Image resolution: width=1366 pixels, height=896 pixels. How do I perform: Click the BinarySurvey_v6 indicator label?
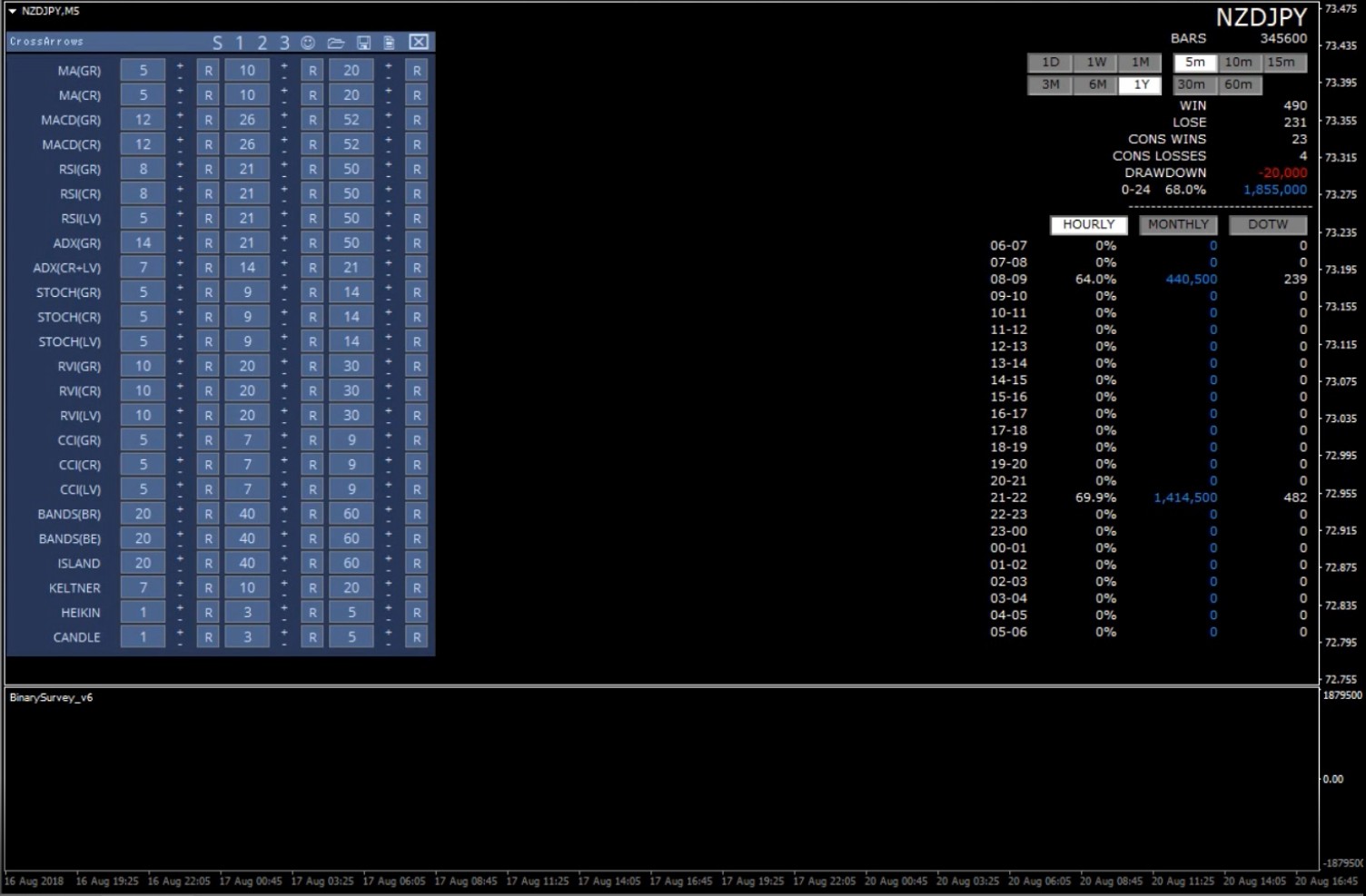[x=51, y=697]
